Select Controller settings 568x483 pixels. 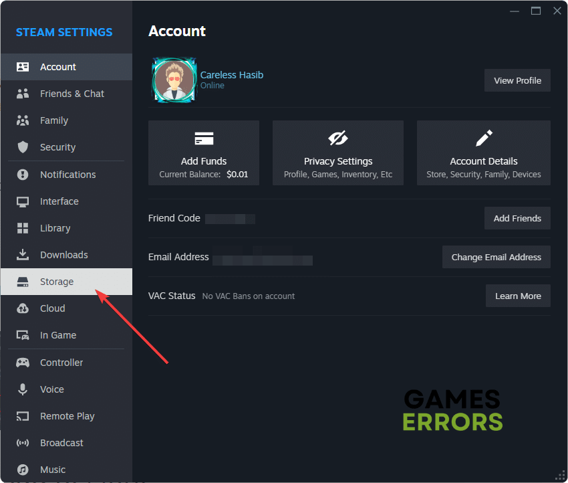pos(67,363)
